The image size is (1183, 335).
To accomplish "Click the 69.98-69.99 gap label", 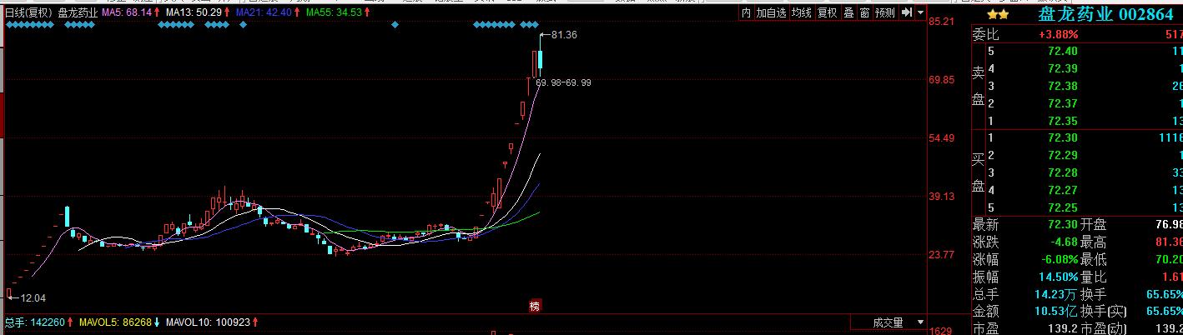I will 564,82.
